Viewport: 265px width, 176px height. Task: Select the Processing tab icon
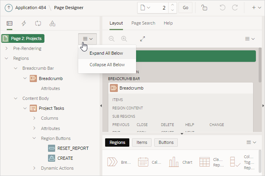coord(38,23)
